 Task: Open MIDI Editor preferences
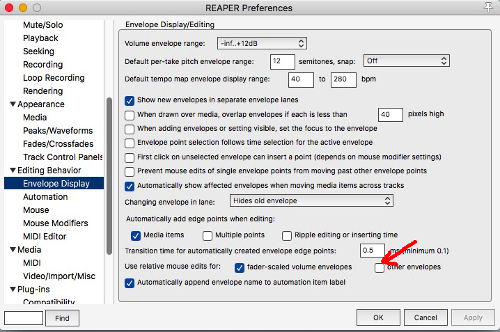(45, 237)
